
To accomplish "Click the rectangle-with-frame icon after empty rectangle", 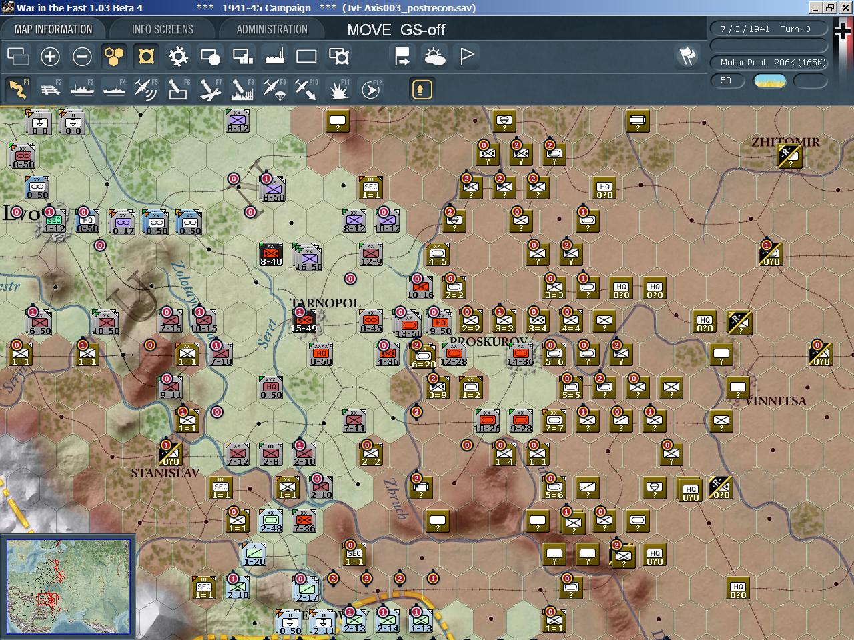I will [339, 57].
